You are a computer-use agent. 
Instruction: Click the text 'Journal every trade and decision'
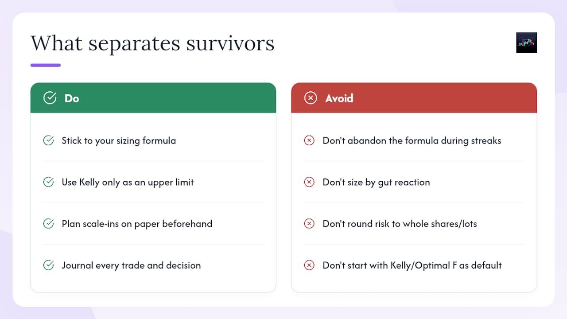click(x=131, y=265)
